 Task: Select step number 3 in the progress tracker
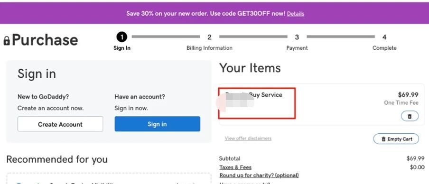tap(297, 37)
